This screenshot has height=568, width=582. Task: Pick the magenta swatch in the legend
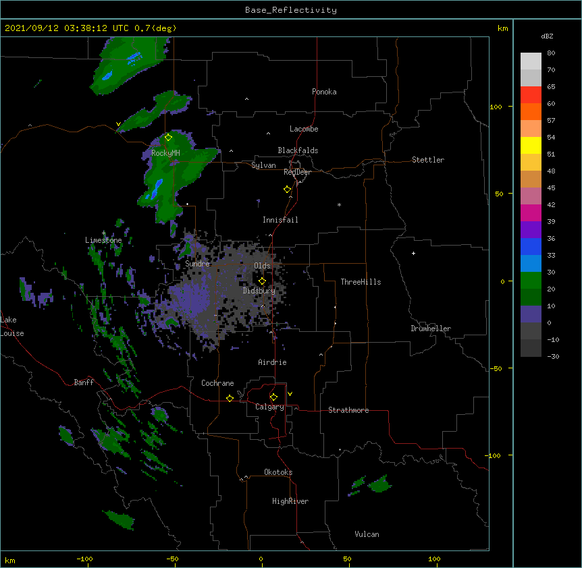(x=531, y=212)
